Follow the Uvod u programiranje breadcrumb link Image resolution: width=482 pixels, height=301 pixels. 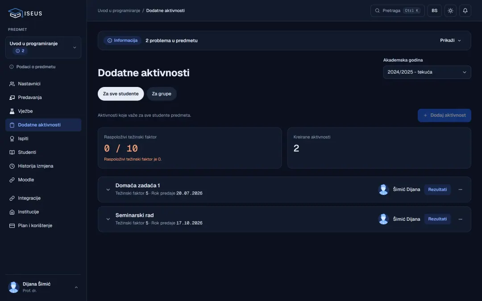point(119,11)
